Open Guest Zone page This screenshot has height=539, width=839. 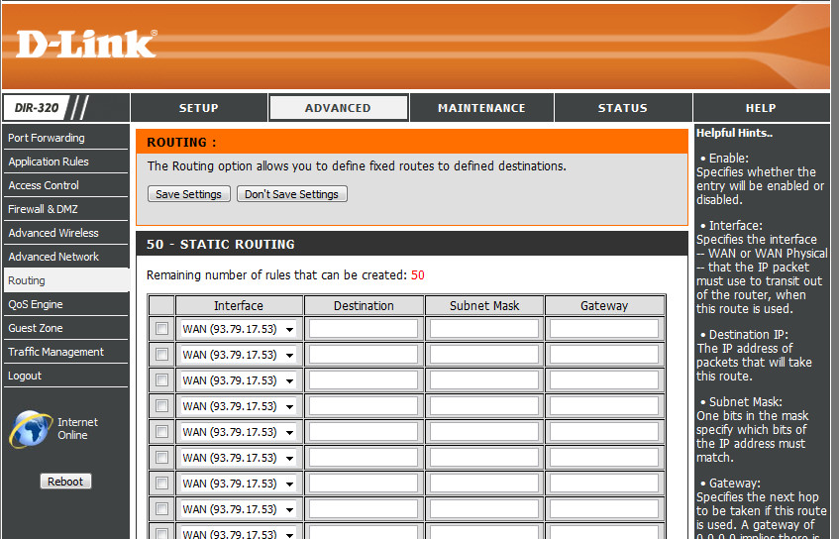[65, 328]
